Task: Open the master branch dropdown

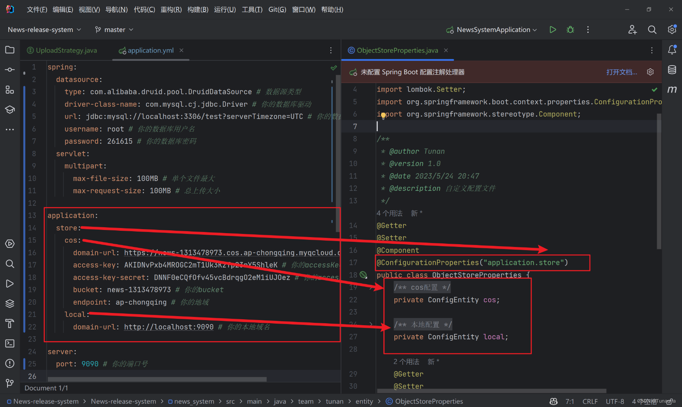Action: point(114,29)
